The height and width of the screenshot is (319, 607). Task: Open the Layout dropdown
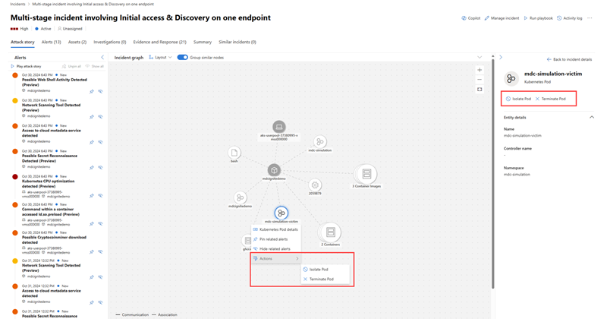[160, 58]
